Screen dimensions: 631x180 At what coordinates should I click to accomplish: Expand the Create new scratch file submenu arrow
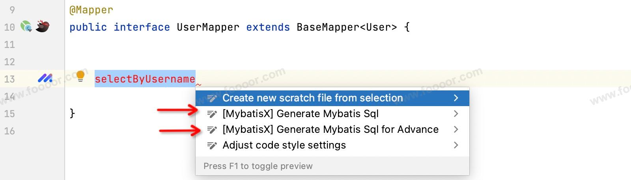click(x=456, y=98)
